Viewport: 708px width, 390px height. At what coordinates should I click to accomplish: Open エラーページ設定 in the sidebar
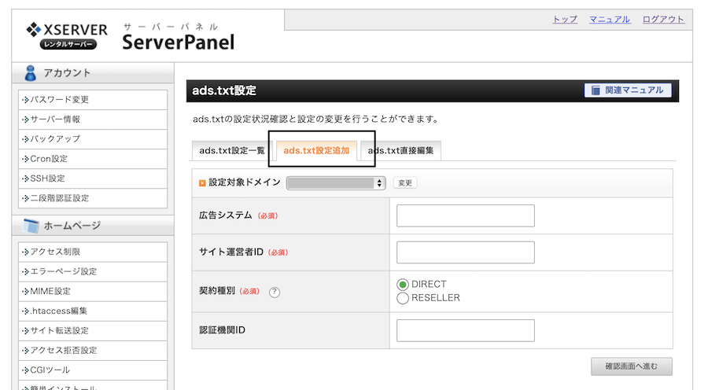tap(93, 272)
